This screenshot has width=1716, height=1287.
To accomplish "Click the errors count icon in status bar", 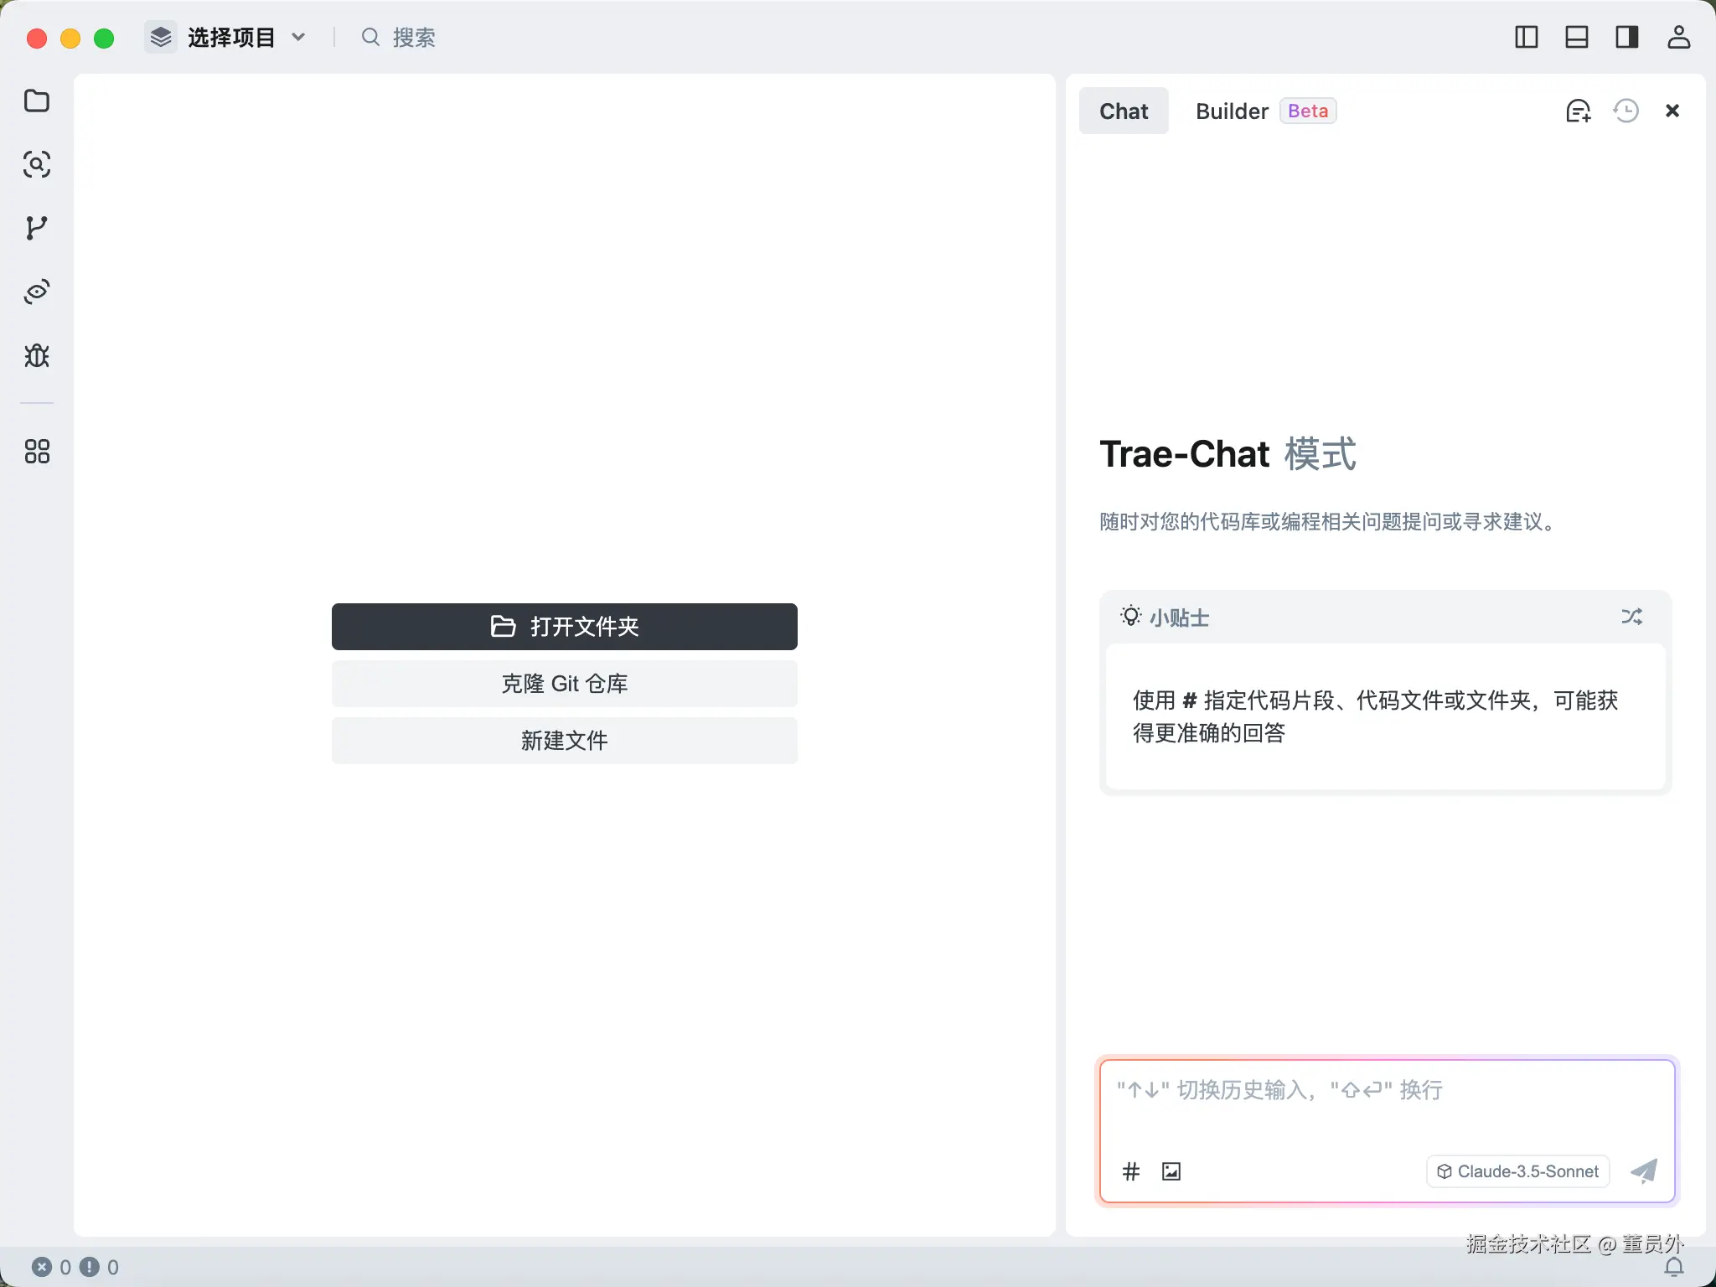I will pos(42,1267).
